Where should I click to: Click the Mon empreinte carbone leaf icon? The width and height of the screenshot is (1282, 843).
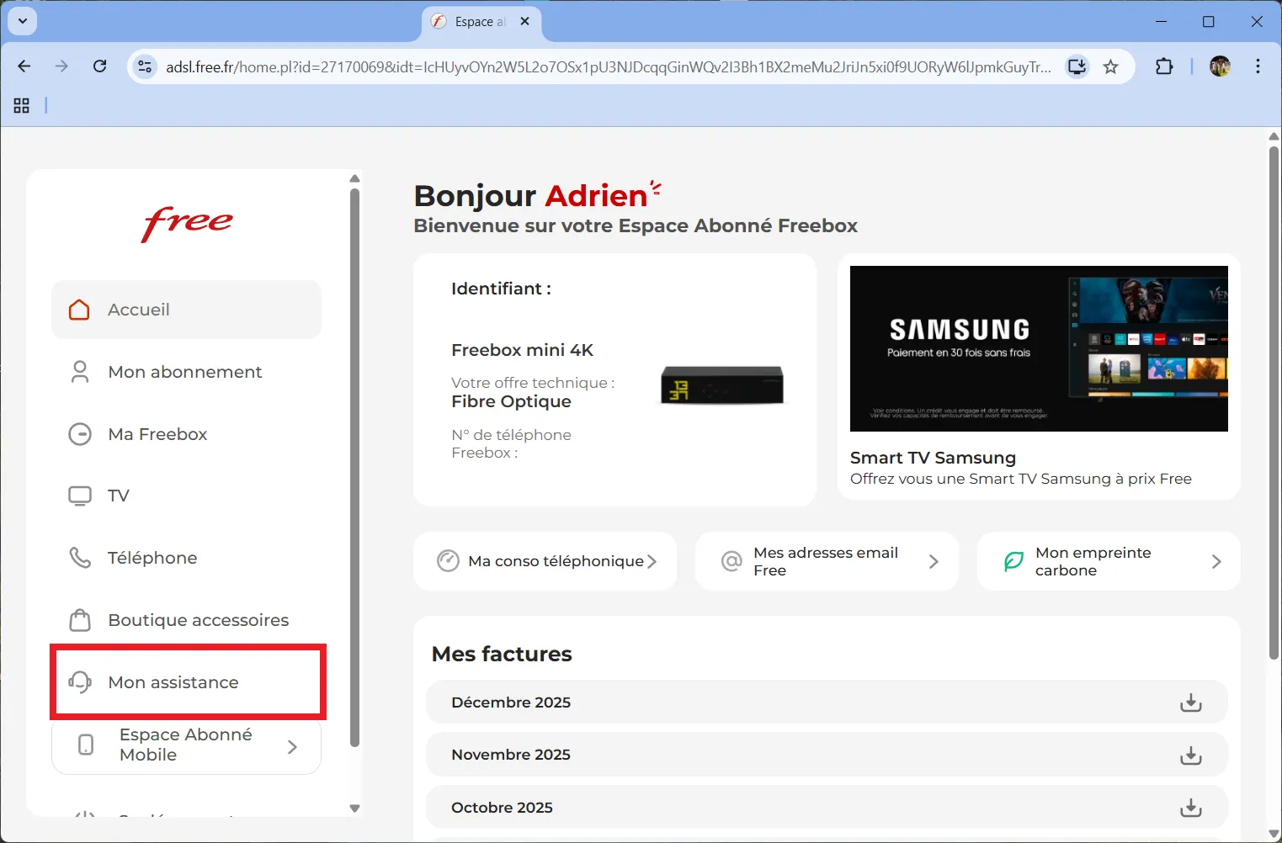[x=1013, y=560]
